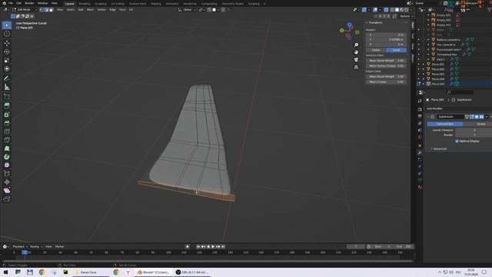Switch perspective/orthographic view icon

(x=356, y=67)
